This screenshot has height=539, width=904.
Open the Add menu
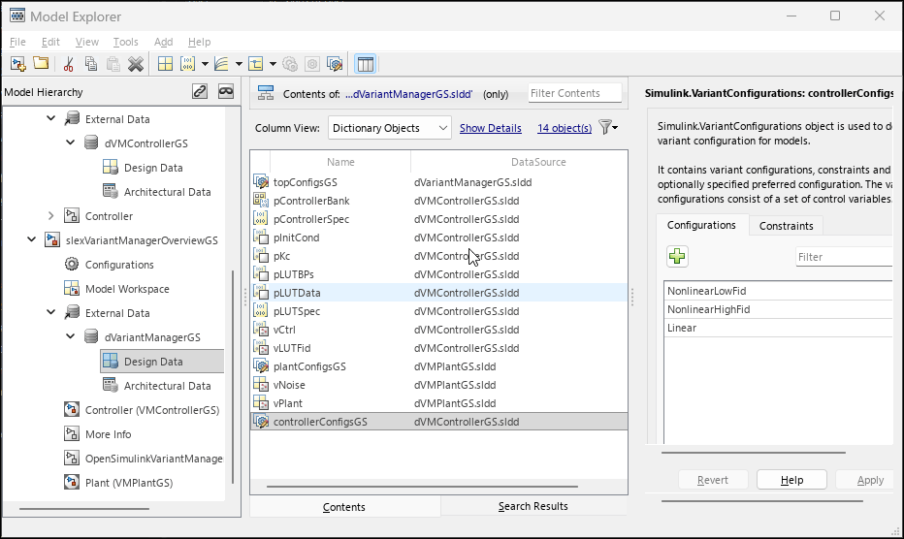163,42
